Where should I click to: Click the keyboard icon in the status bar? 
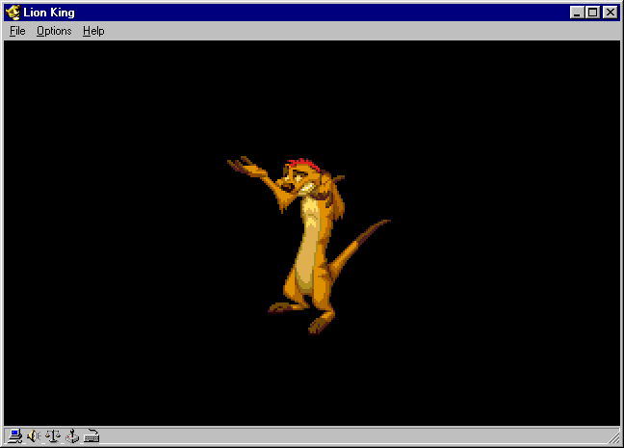(91, 436)
